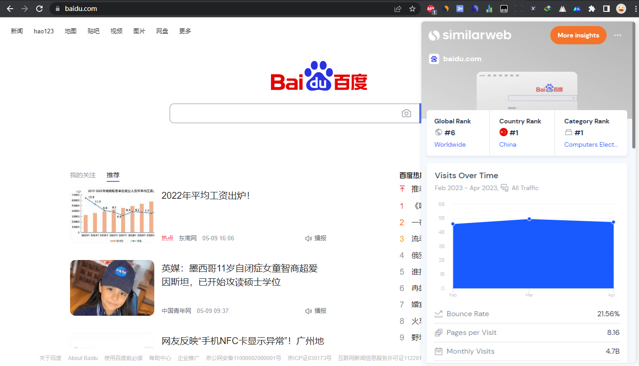Open Similarweb three-dot options menu

coord(617,35)
